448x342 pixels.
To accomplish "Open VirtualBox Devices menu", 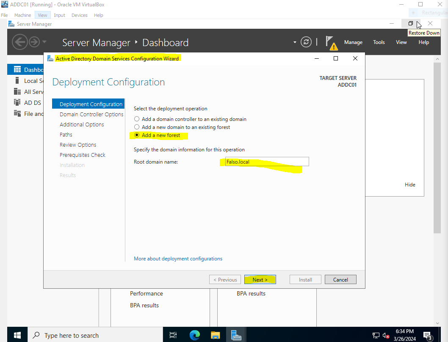I will click(79, 15).
